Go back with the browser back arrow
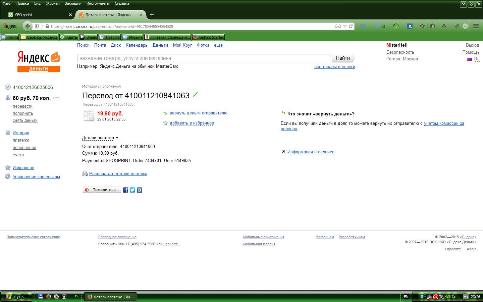The image size is (483, 302). point(28,26)
